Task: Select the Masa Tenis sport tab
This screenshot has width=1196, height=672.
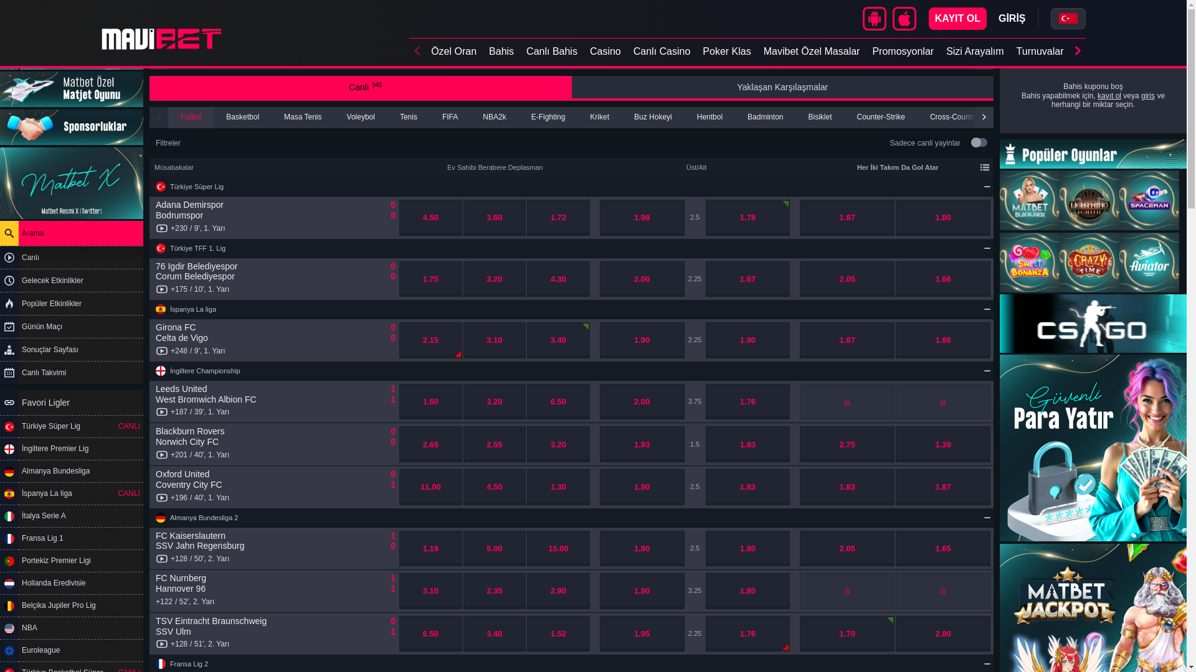Action: [x=303, y=117]
